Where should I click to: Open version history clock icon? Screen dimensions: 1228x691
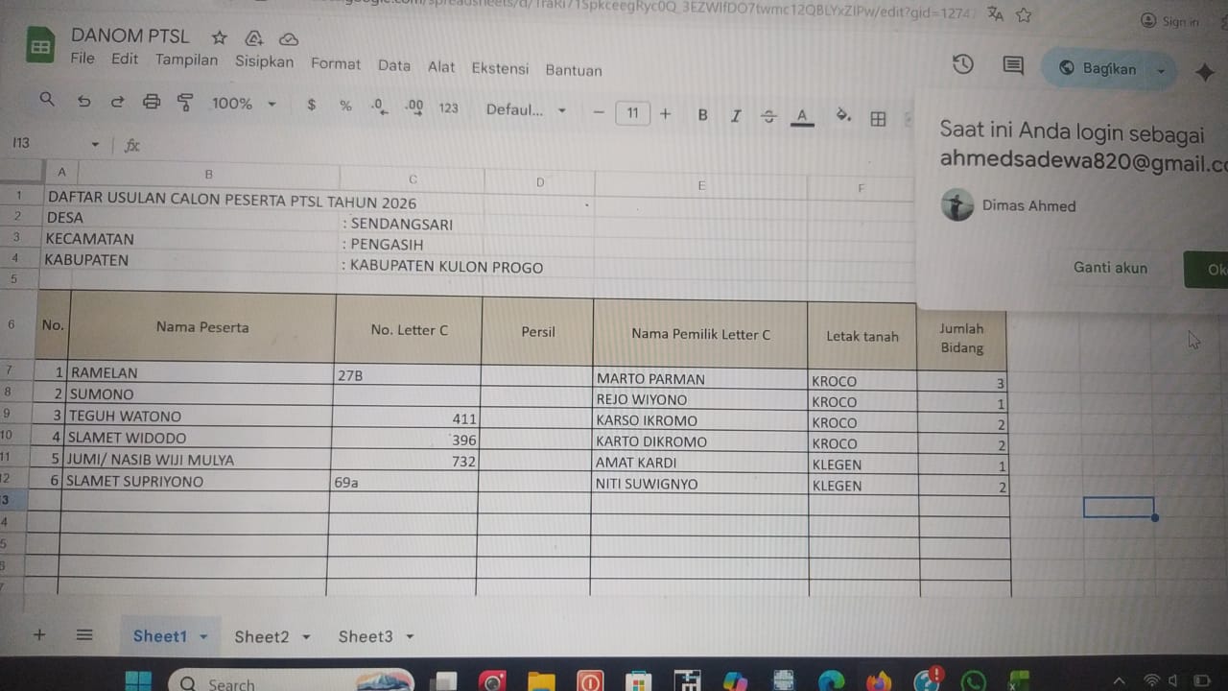click(x=962, y=64)
